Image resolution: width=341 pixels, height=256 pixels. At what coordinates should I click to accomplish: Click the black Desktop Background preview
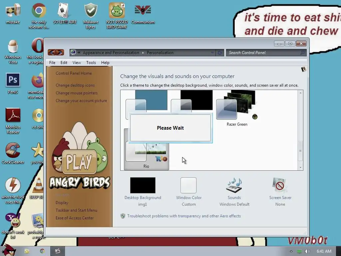[x=143, y=185]
